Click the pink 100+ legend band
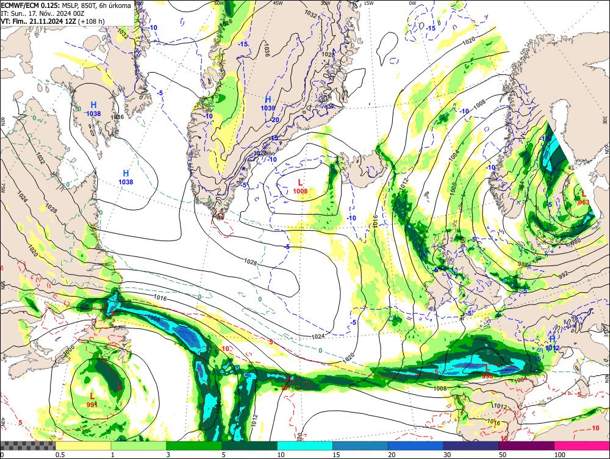 [582, 446]
